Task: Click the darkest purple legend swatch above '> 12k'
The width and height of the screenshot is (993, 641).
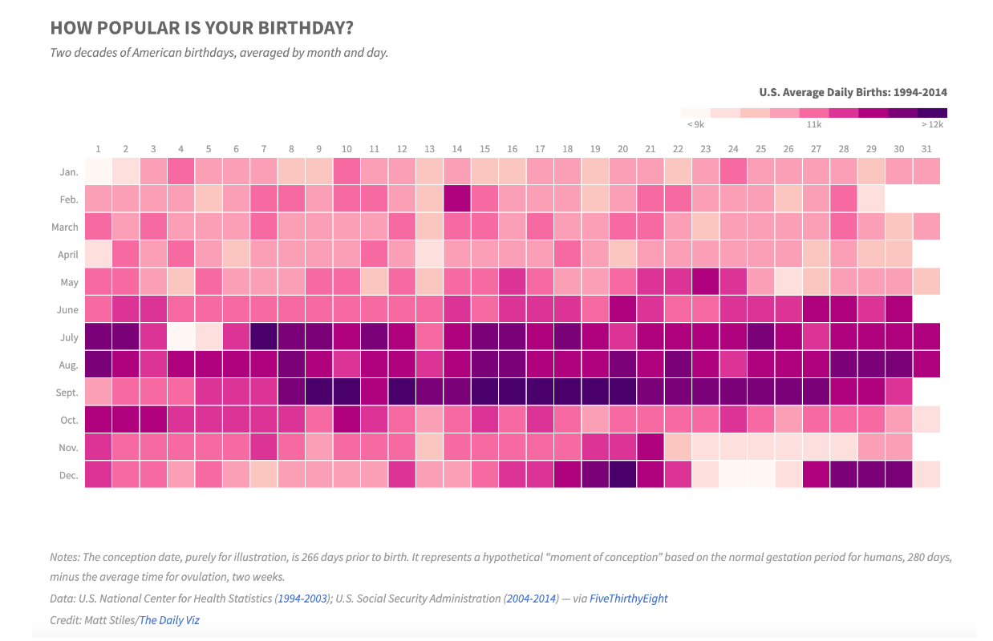Action: [x=932, y=113]
